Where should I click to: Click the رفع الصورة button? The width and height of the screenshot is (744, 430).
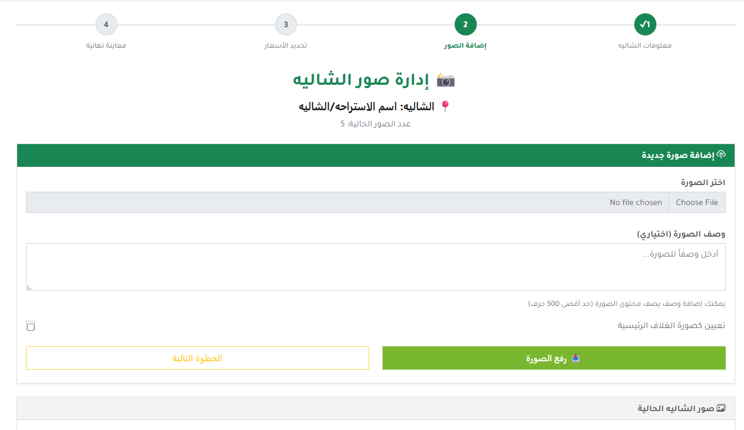(x=553, y=358)
